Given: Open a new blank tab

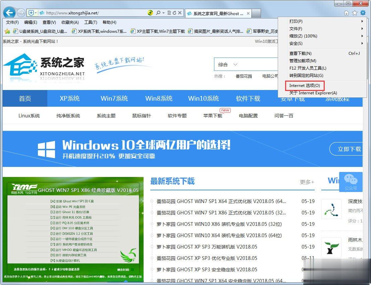Looking at the screenshot, I should pos(256,13).
